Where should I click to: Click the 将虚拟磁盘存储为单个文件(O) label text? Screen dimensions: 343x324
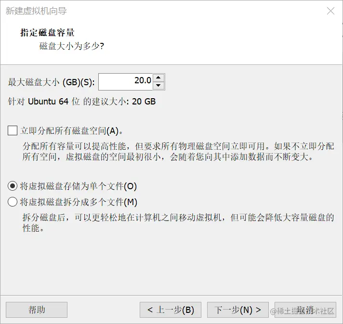pos(79,186)
